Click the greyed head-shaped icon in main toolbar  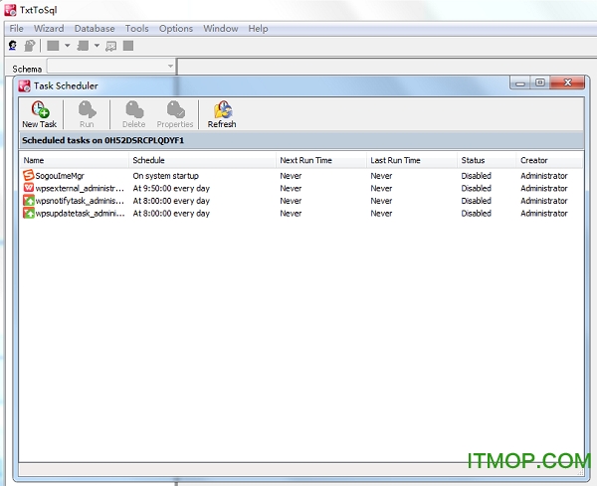(29, 46)
